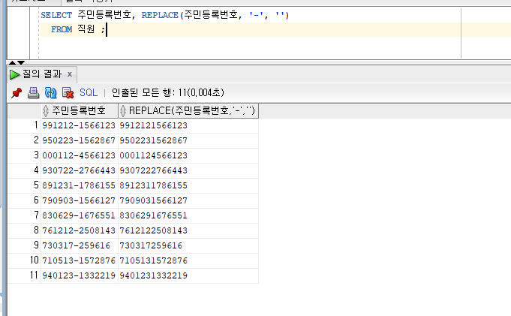Select cell 950223-1562867
Image resolution: width=511 pixels, height=316 pixels.
click(80, 140)
